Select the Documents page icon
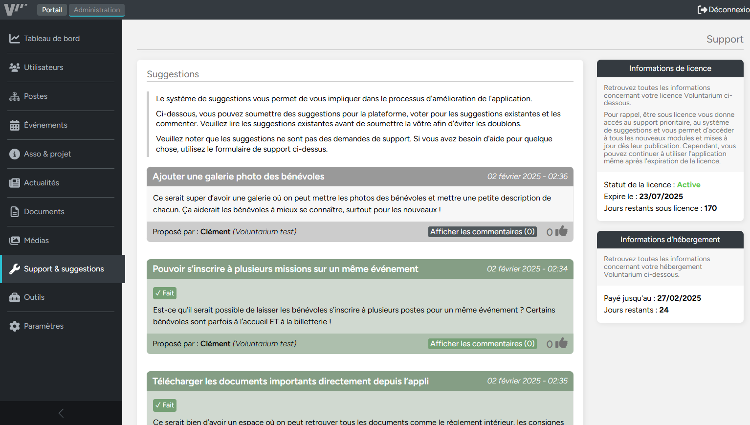Screen dimensions: 750x425 point(15,211)
